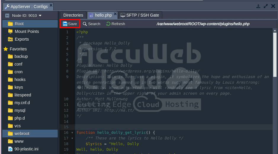Click the Search magnifier icon

pyautogui.click(x=85, y=24)
